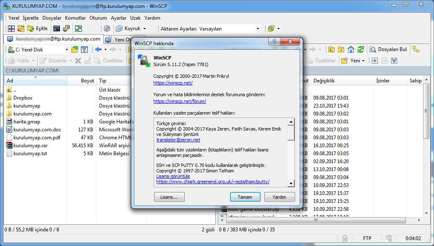This screenshot has height=246, width=434.
Task: Click the compare directories icon
Action: click(x=11, y=28)
